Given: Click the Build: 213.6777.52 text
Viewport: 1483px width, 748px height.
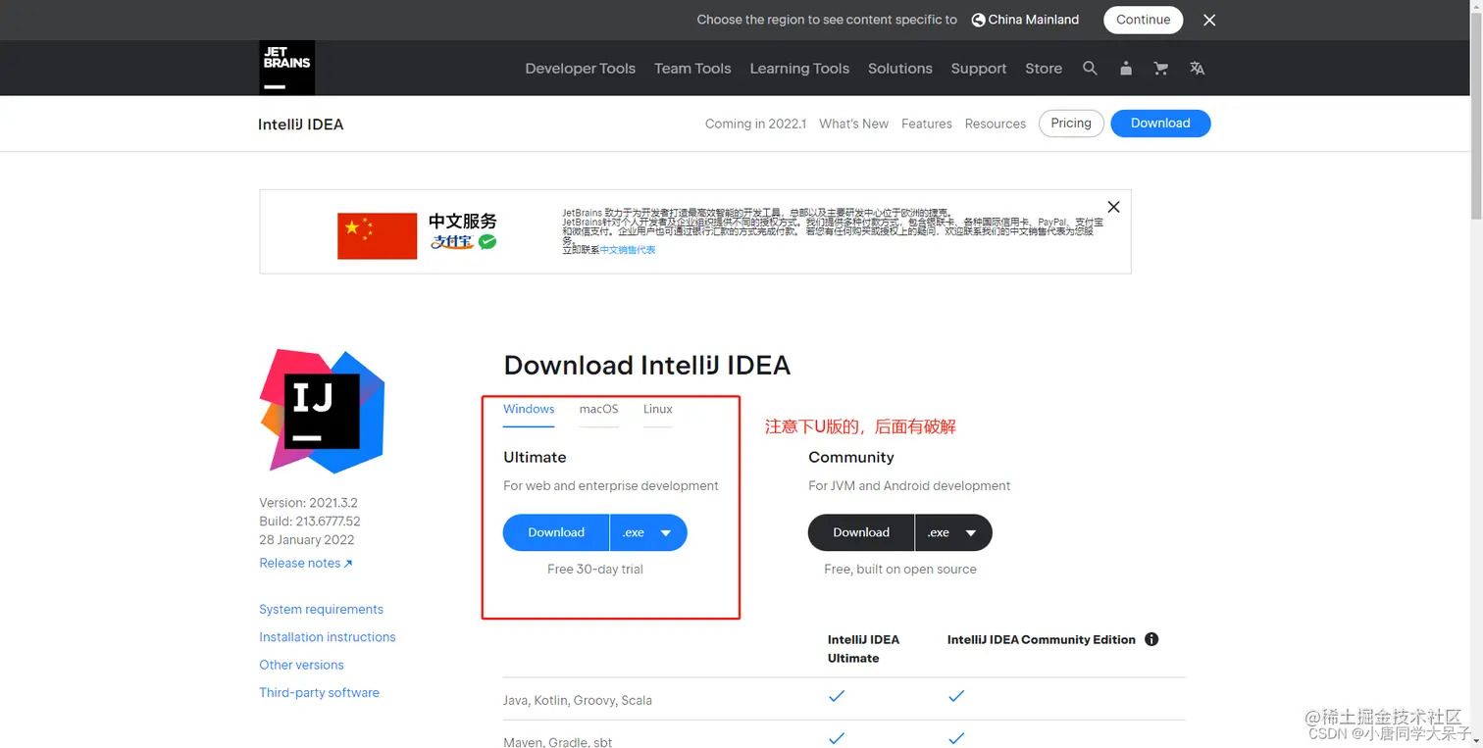Looking at the screenshot, I should point(310,522).
